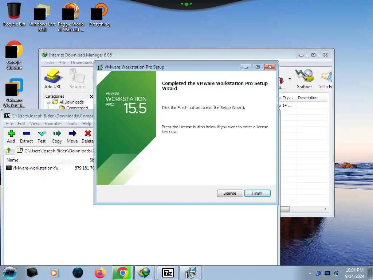
Task: Click the IDM horizontal scrollbar right arrow
Action: [325, 209]
